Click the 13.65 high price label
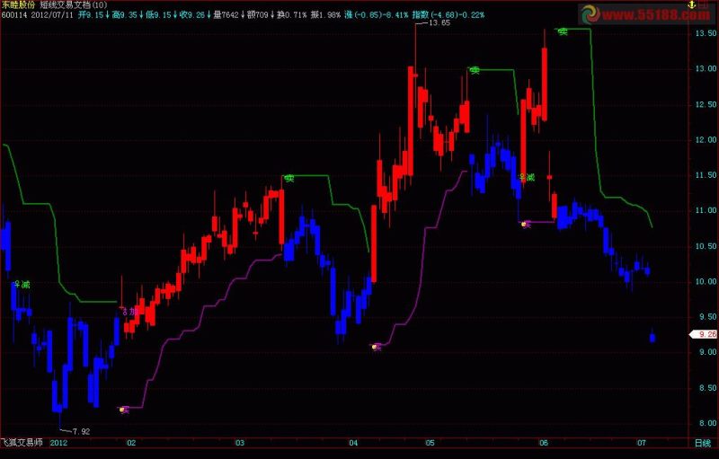The width and height of the screenshot is (719, 459). [439, 22]
